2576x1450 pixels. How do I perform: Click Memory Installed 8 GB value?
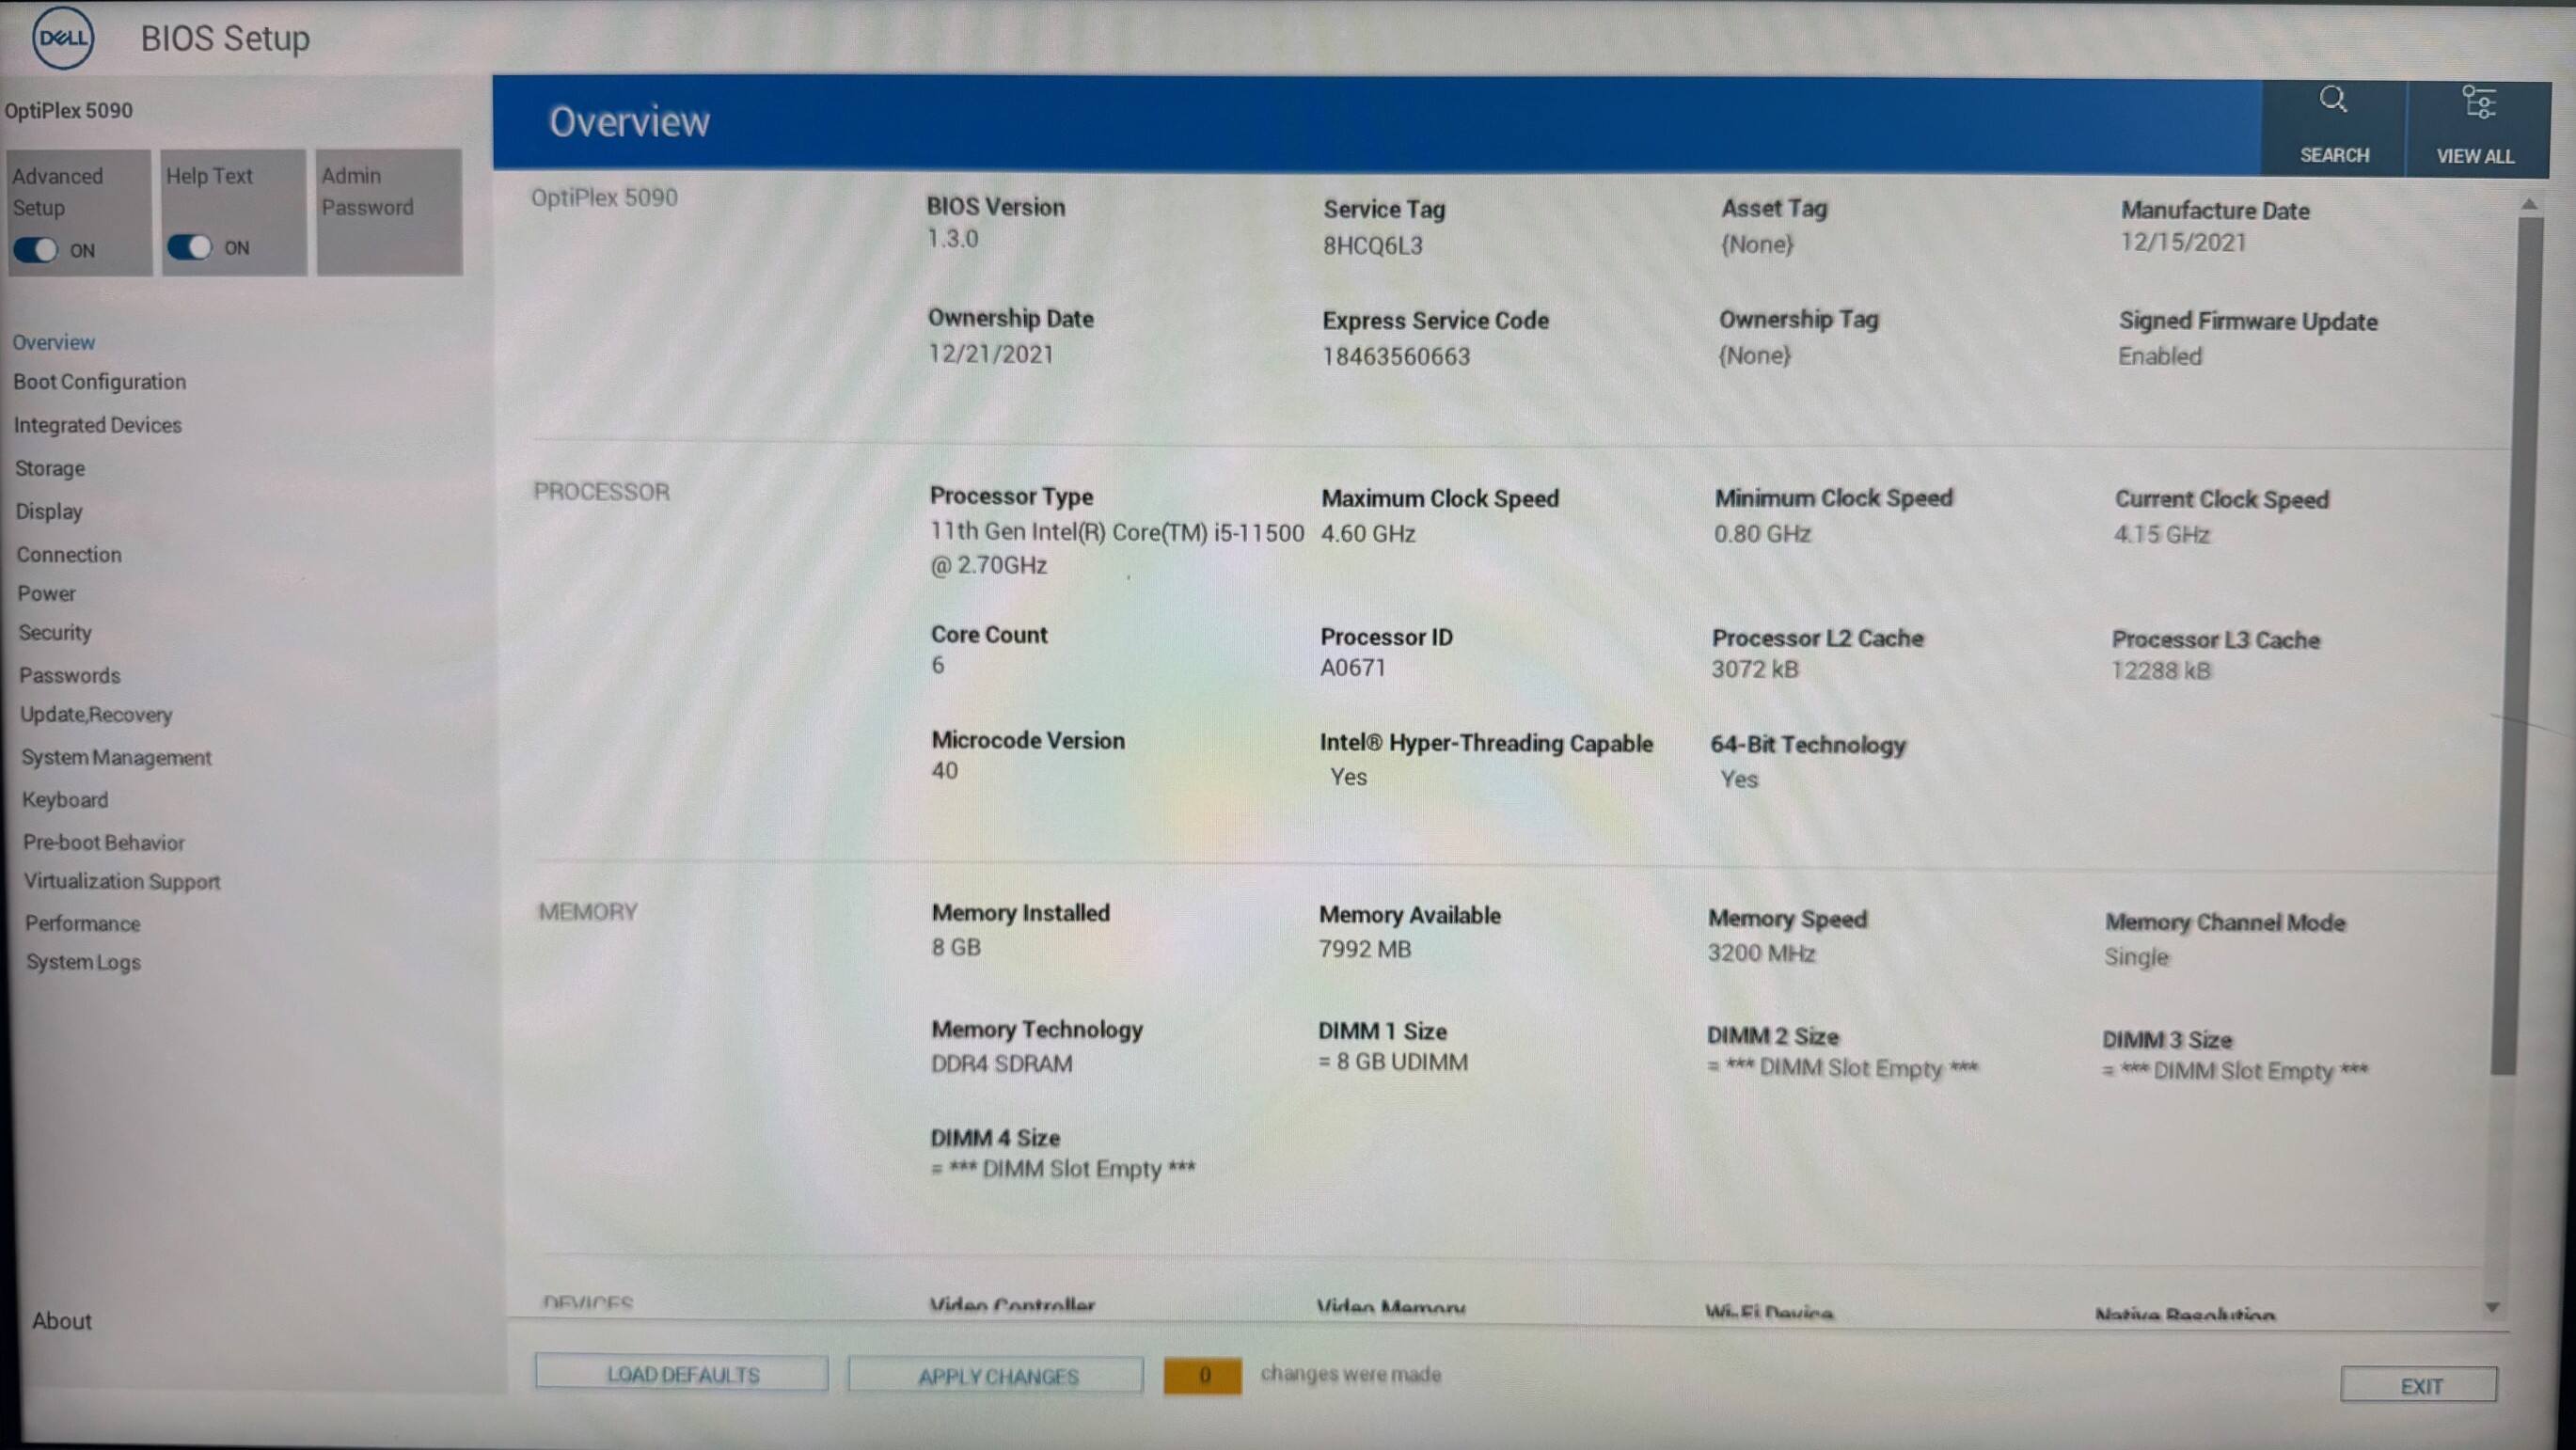[x=956, y=947]
